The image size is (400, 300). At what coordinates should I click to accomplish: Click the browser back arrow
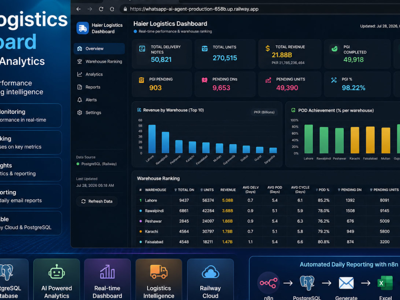[78, 9]
